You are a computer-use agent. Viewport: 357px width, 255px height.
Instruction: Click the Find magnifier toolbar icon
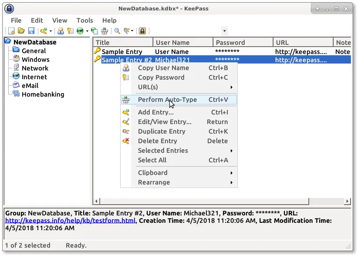click(x=117, y=31)
